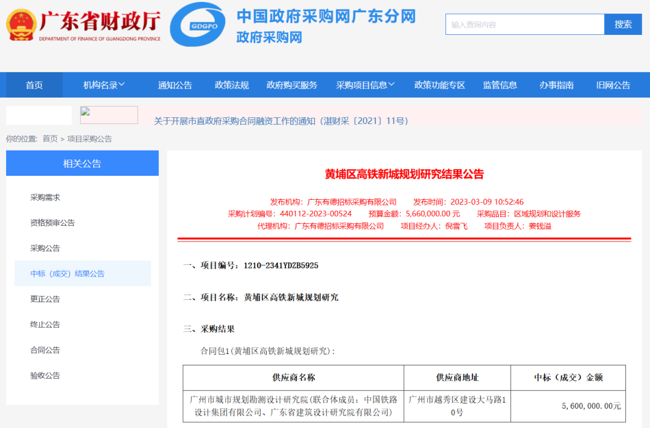Open the 通知公告 menu item

pos(175,85)
